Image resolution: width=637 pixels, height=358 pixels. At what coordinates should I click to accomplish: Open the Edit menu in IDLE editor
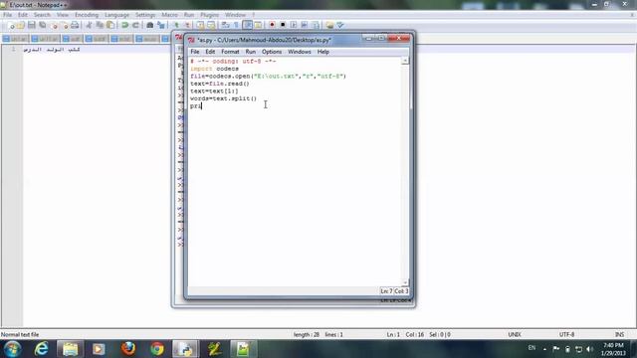coord(210,52)
